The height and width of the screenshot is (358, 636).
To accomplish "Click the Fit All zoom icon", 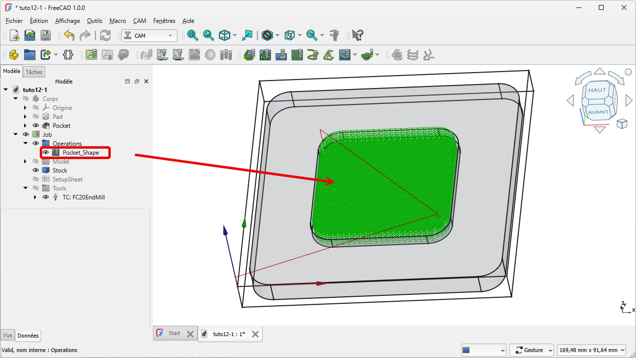I will 192,35.
